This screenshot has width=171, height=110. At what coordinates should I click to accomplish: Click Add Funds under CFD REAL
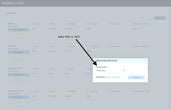[18, 34]
